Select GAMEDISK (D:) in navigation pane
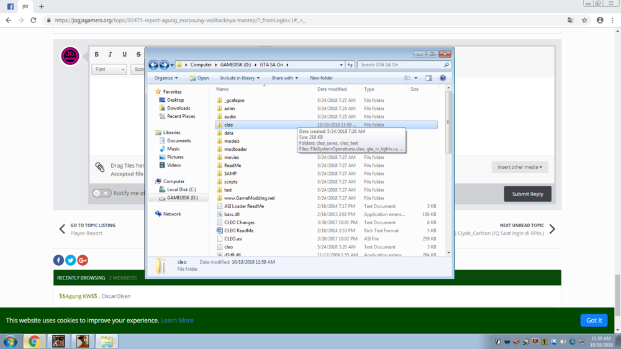The height and width of the screenshot is (349, 621). click(x=182, y=197)
